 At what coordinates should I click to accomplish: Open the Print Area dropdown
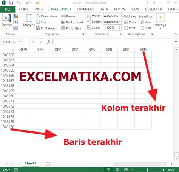pos(46,28)
